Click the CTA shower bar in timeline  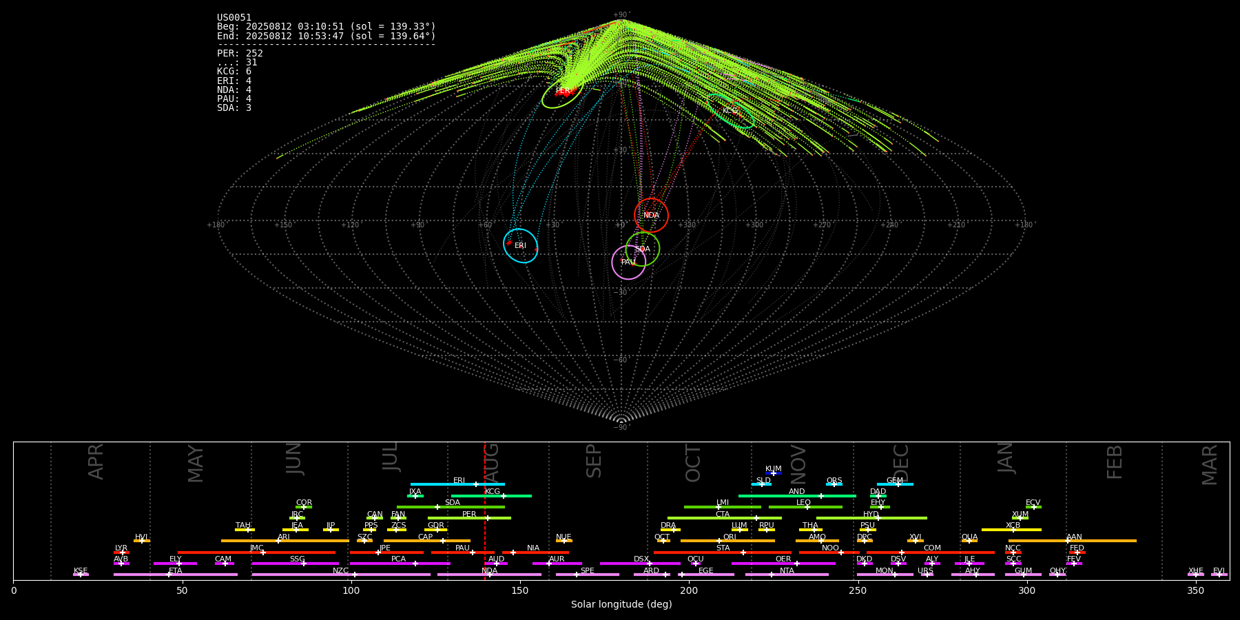tap(725, 518)
